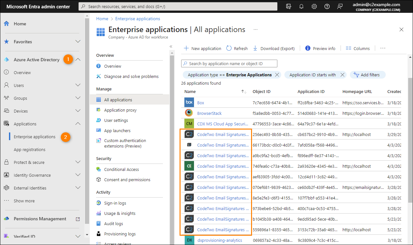Open Conditional Access
Screen dimensions: 413x245
[x=122, y=169]
